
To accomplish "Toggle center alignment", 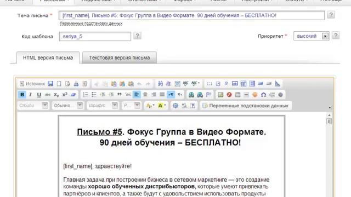I will click(145, 95).
